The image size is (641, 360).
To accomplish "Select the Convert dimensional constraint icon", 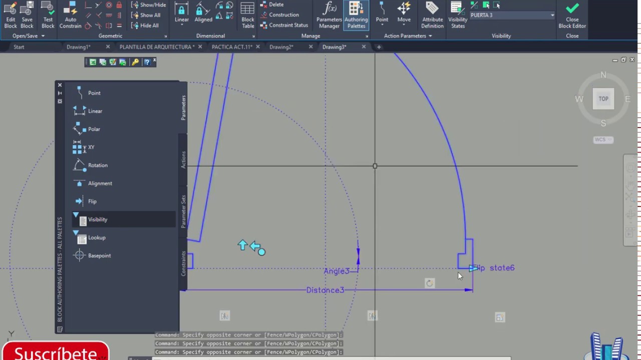I will pos(229,16).
